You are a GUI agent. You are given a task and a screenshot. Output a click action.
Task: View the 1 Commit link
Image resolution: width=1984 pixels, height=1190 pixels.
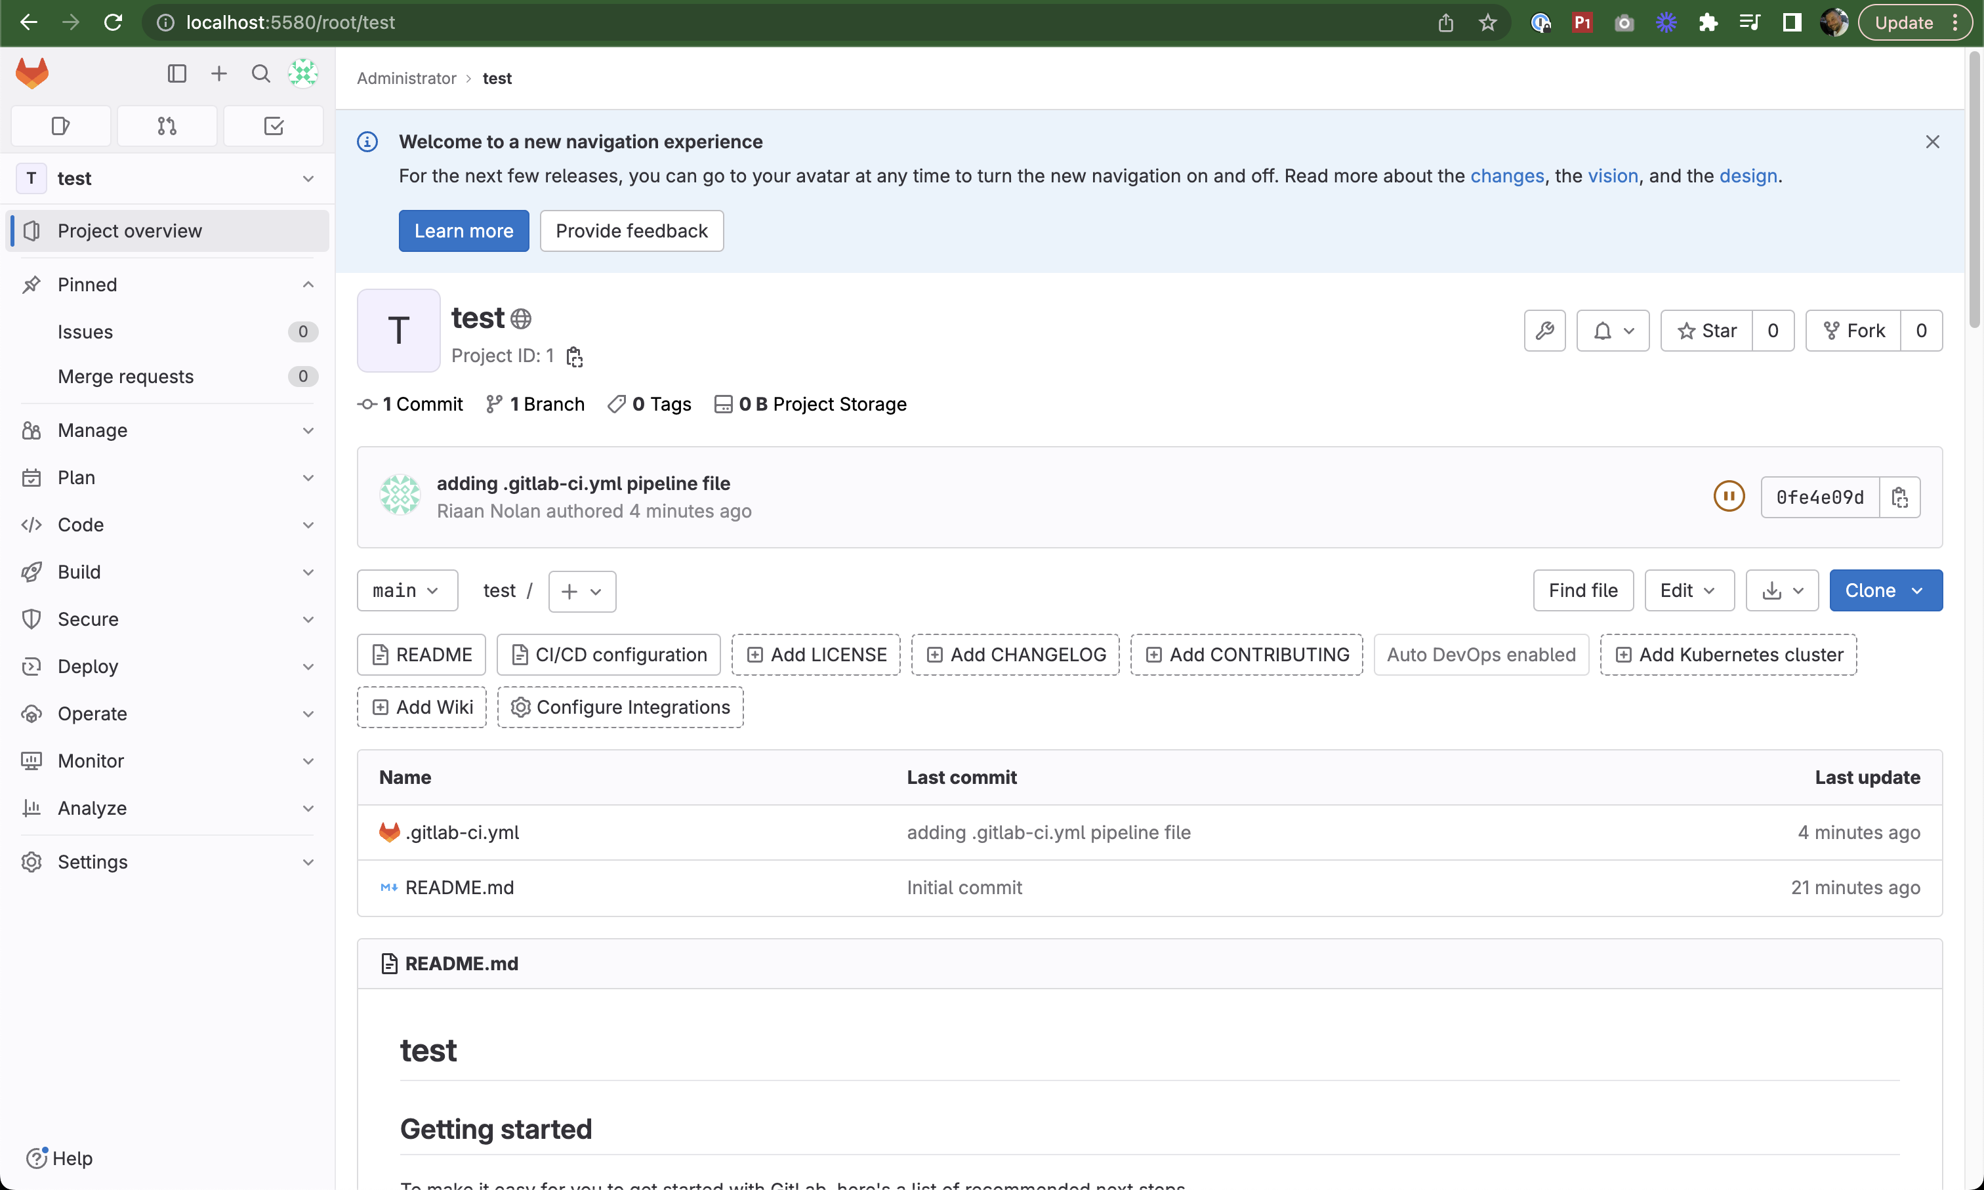(x=411, y=404)
